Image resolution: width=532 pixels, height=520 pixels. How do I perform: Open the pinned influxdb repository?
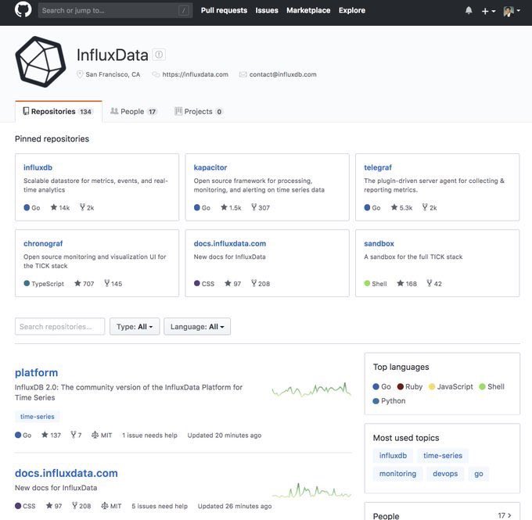click(x=38, y=167)
